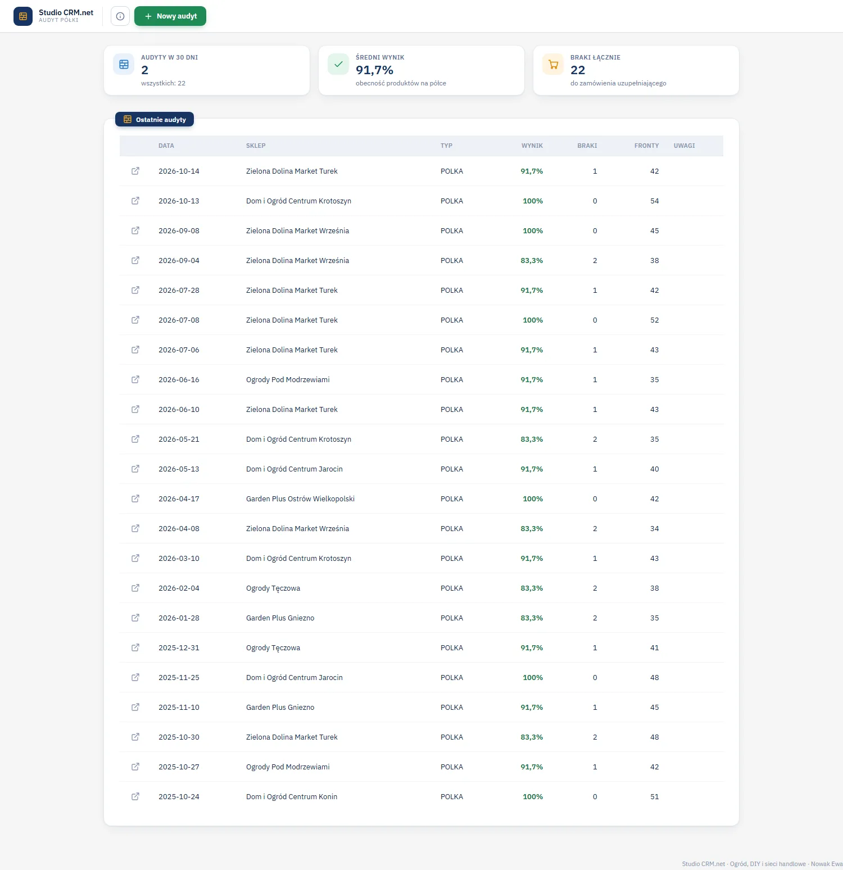Open the audit dated 2026-10-14

coord(135,171)
